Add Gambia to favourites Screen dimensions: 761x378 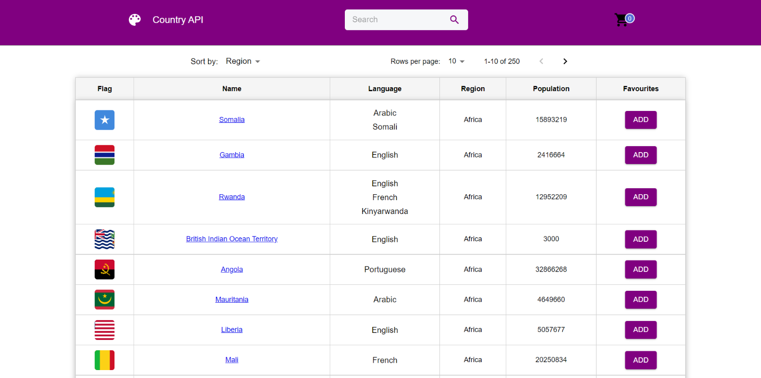pos(641,155)
